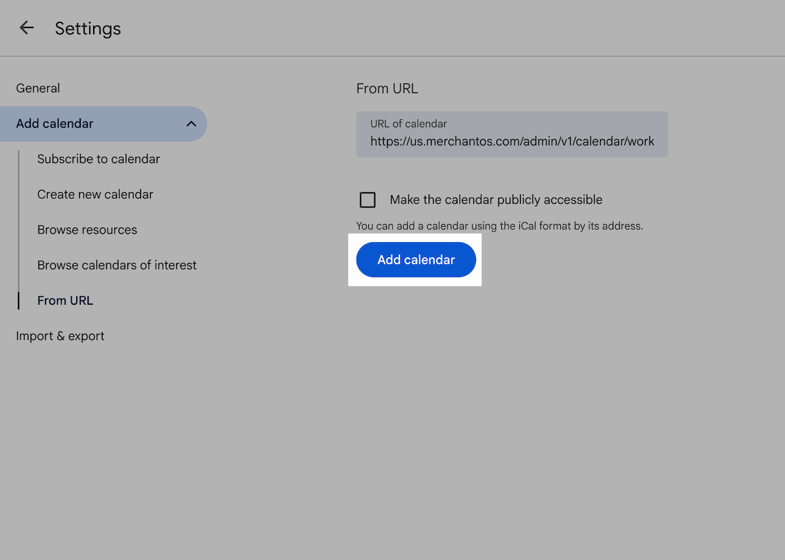Return to calendar with the arrow icon
Viewport: 785px width, 560px height.
26,27
